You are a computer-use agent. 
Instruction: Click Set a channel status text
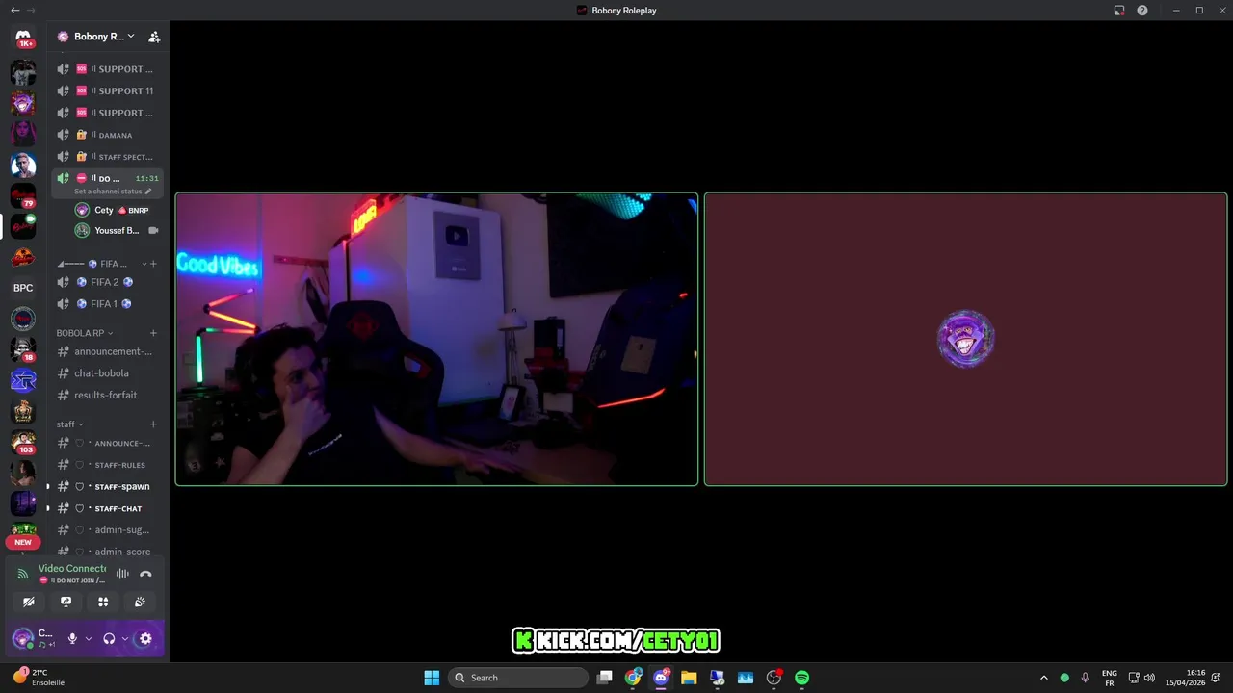[x=108, y=192]
